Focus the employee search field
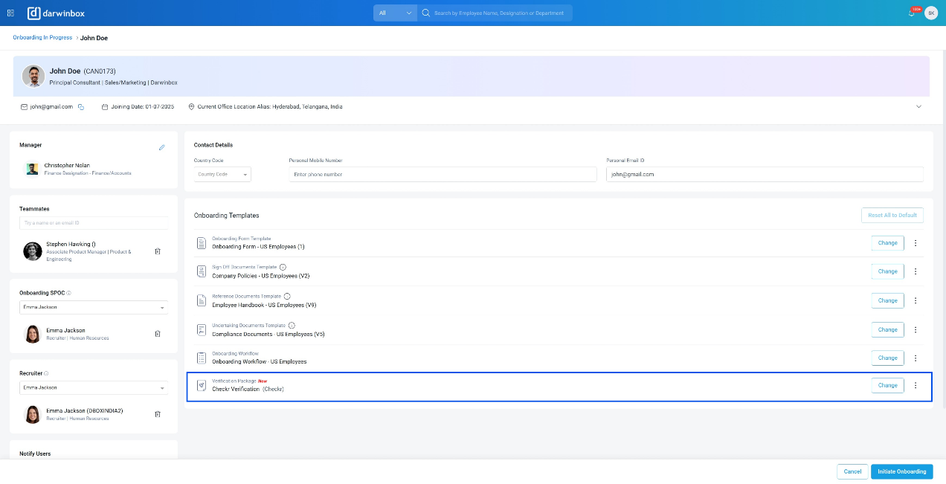 (499, 13)
